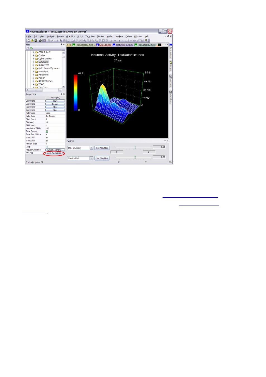Click the Apply (F5) button
266x377 pixels.
coord(55,97)
